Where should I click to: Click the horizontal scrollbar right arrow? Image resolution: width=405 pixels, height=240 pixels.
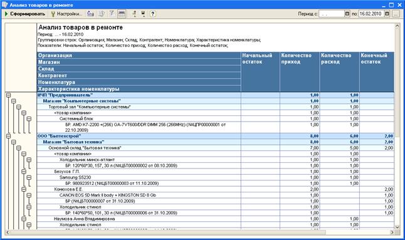coord(392,232)
